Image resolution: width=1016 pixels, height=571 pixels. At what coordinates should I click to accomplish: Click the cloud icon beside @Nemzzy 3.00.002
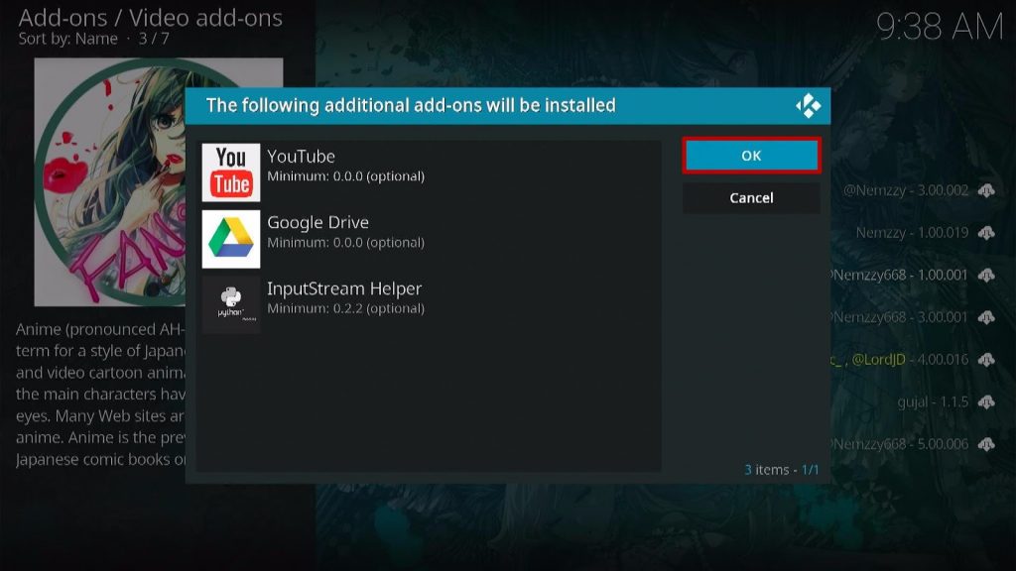(x=986, y=190)
